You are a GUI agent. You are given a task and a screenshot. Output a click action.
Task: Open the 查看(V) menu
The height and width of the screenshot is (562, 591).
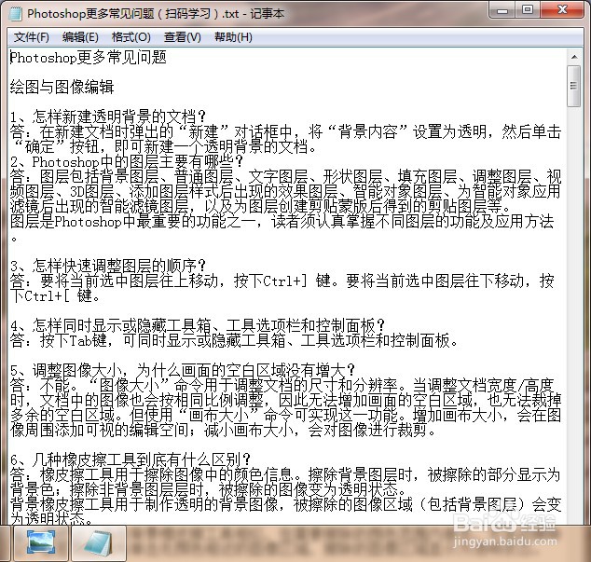[x=183, y=37]
